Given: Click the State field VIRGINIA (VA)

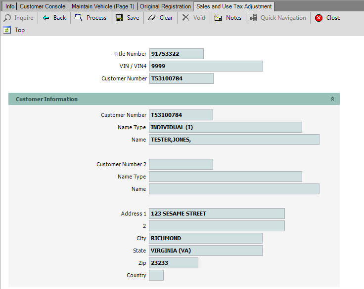Looking at the screenshot, I should click(206, 251).
